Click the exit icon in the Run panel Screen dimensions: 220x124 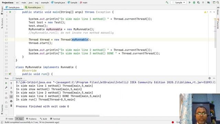pos(6,107)
